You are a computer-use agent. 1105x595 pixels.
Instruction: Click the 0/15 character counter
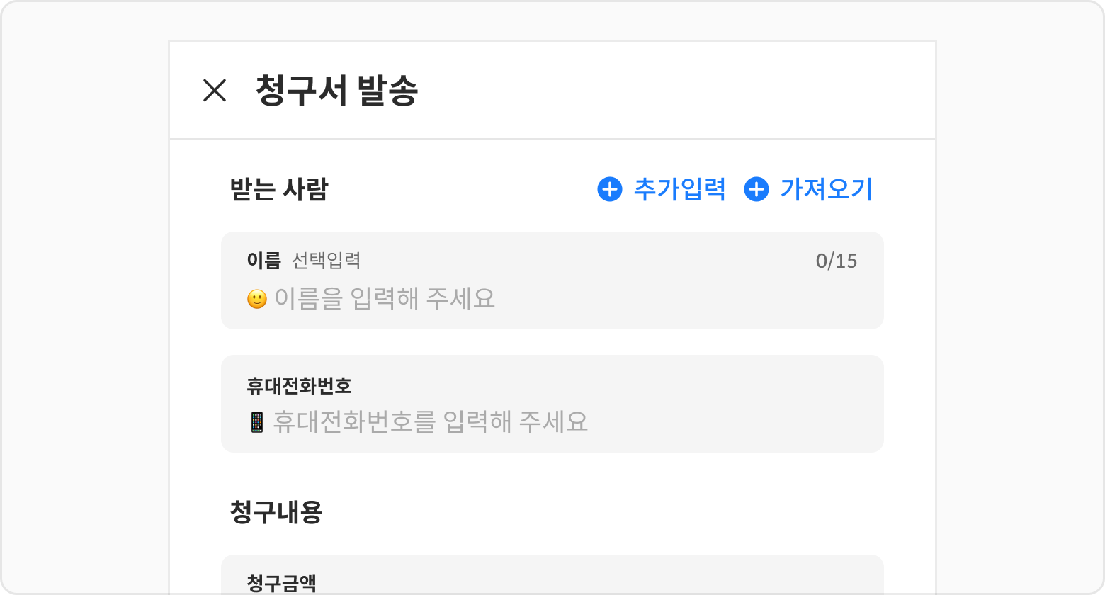pyautogui.click(x=837, y=261)
